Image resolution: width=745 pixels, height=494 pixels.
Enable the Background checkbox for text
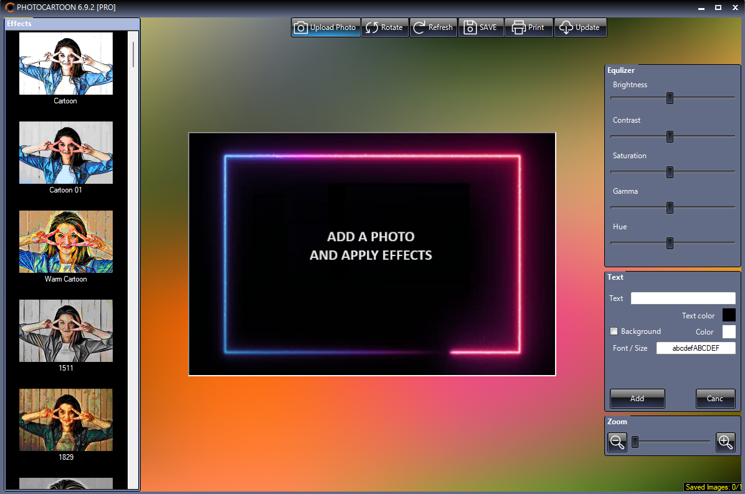click(x=614, y=331)
